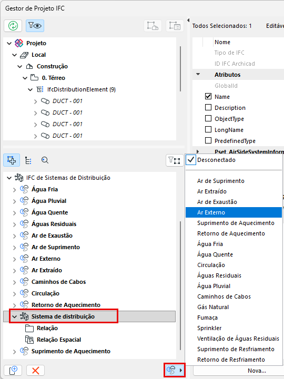Toggle the filter visibility eye button
This screenshot has height=379, width=284.
tap(35, 26)
